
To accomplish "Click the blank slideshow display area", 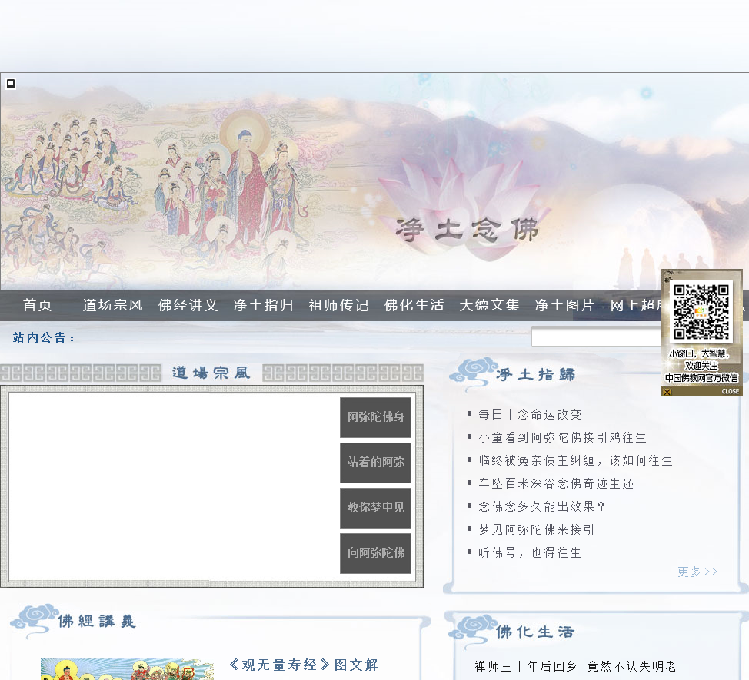I will click(174, 486).
